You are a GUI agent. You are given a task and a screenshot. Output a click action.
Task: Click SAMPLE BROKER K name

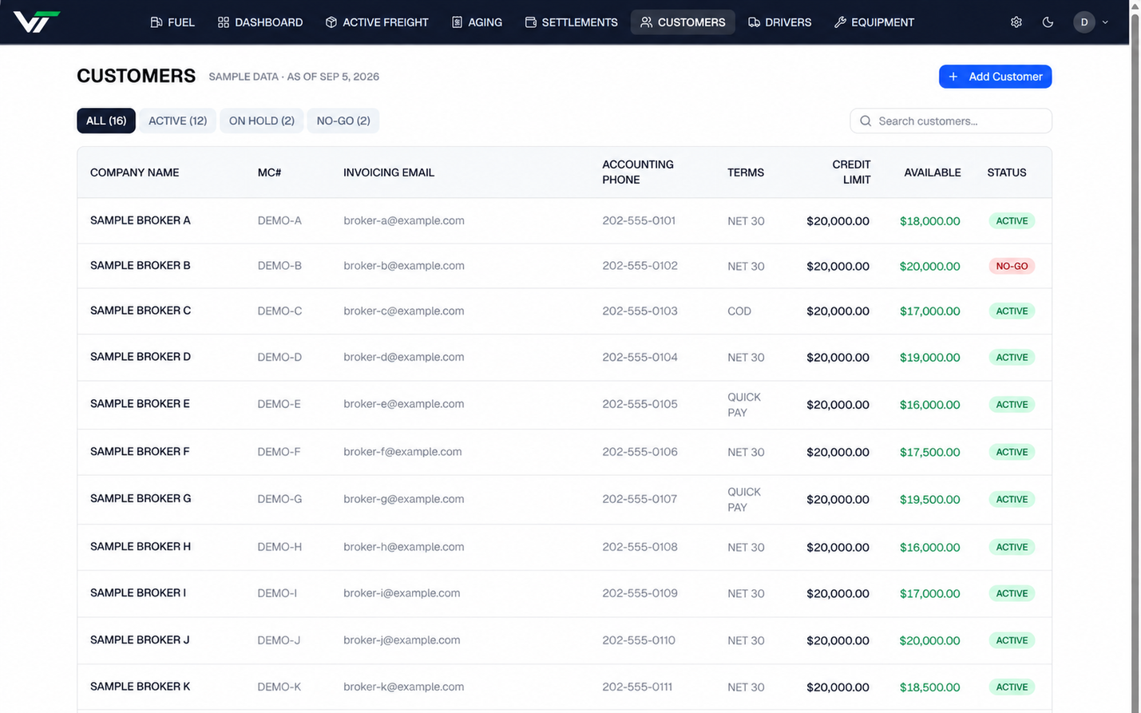point(140,686)
